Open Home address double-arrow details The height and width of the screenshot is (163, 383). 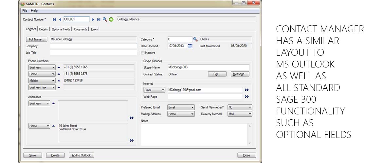tap(132, 141)
